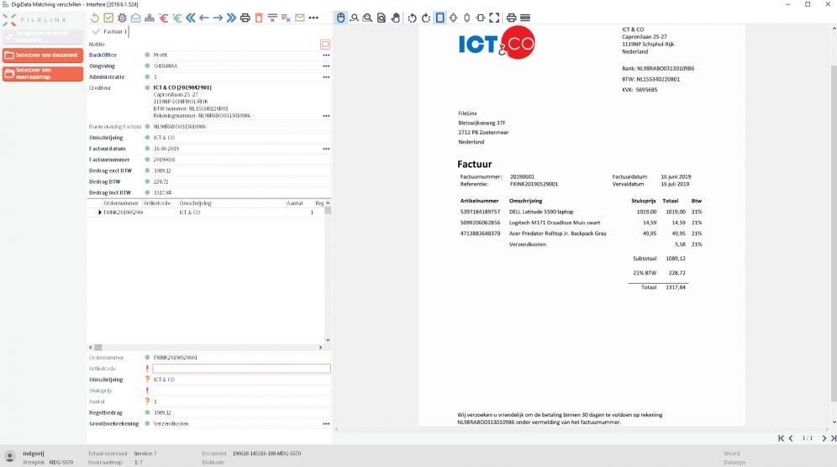Click the print icon in viewer toolbar
Viewport: 837px width, 467px height.
point(512,18)
